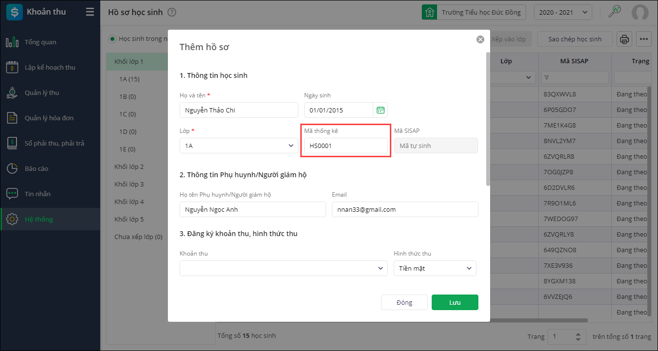Open the user avatar profile

[x=640, y=13]
